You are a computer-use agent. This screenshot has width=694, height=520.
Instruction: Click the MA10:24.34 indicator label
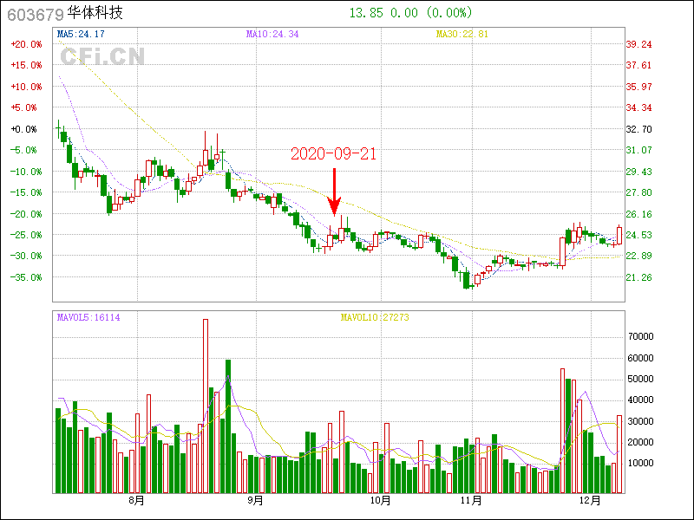(x=272, y=34)
